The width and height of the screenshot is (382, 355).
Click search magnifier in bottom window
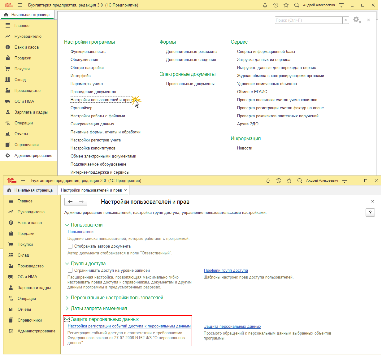(300, 181)
